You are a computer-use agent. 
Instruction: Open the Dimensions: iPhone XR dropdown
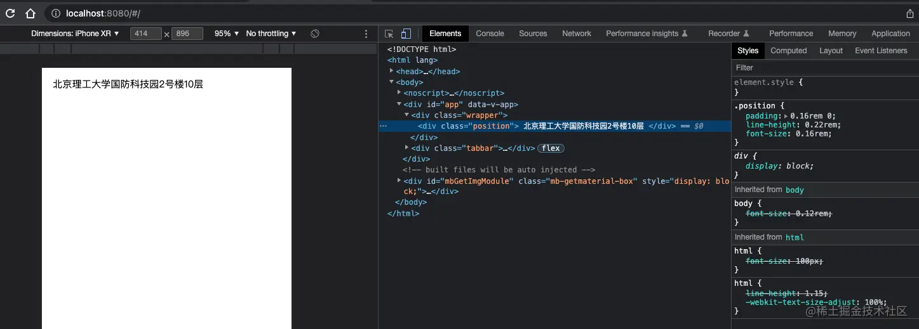pos(75,34)
